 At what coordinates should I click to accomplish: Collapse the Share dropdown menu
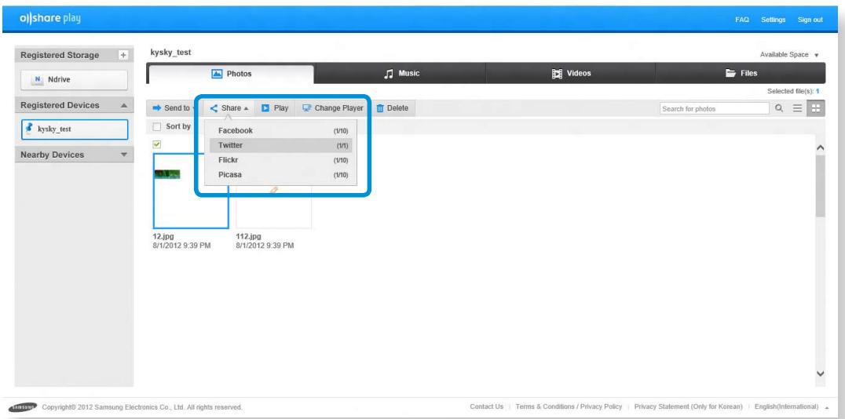(229, 107)
